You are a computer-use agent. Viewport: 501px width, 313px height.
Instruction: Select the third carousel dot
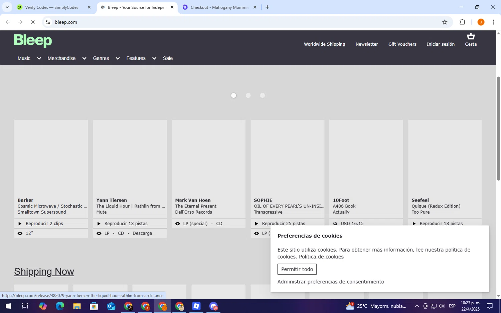click(263, 95)
